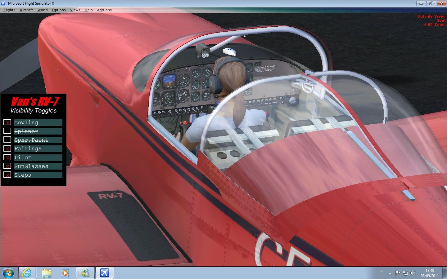
Task: Select Flight Simulator X taskbar button
Action: point(104,273)
